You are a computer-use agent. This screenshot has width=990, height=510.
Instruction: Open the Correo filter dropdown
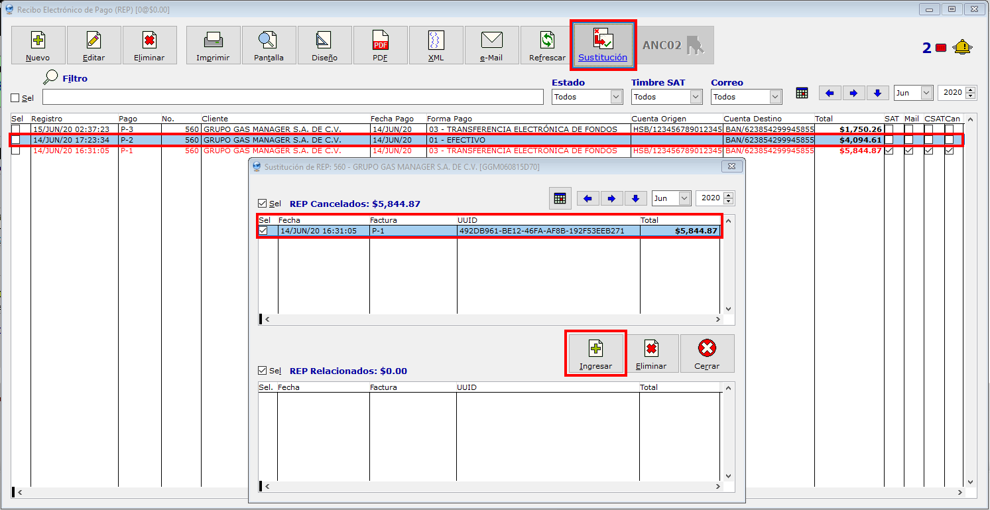pos(747,97)
